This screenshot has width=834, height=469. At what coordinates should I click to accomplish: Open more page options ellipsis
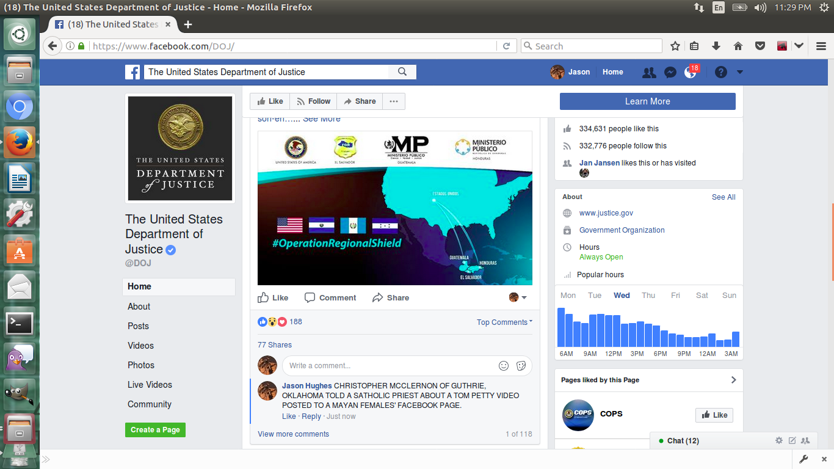coord(394,101)
